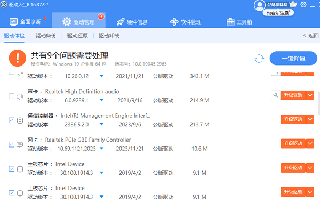Open the 您有新消息 notification bubble

[x=278, y=13]
